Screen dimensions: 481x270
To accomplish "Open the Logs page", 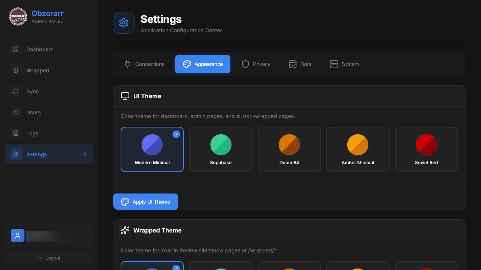I will tap(49, 133).
